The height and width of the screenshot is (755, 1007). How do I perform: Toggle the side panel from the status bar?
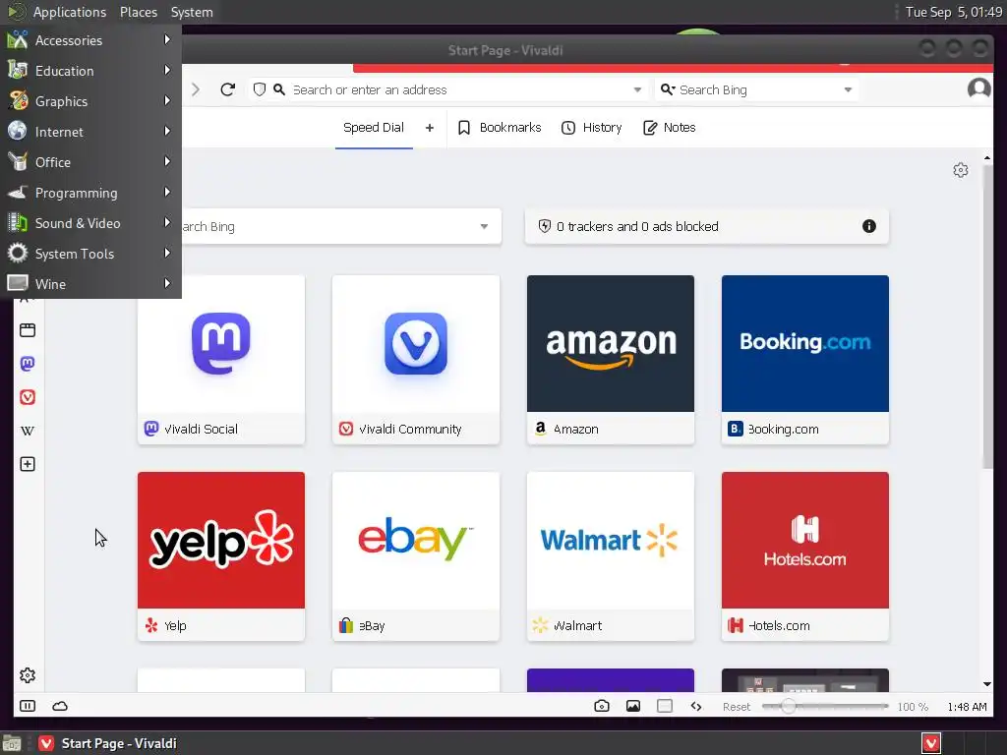28,706
